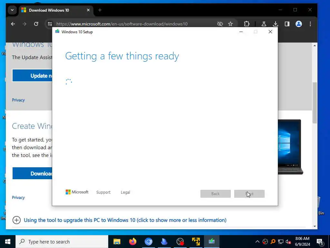Open lower Privacy link on webpage
The image size is (330, 248).
(18, 197)
